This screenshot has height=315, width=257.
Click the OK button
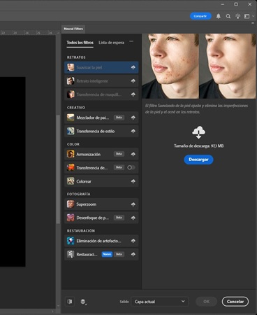pyautogui.click(x=206, y=302)
